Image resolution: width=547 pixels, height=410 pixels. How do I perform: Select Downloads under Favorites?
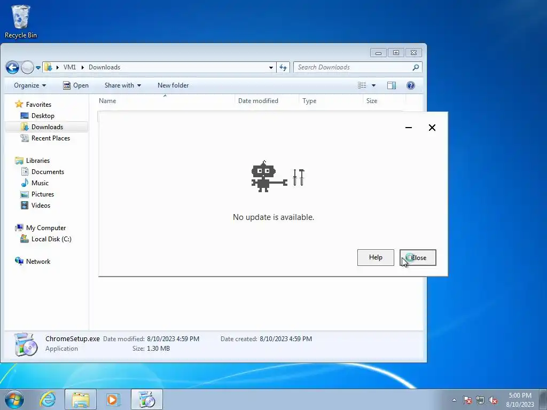tap(47, 127)
